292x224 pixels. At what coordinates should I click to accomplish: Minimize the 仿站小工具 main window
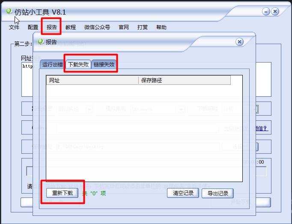tap(266, 12)
